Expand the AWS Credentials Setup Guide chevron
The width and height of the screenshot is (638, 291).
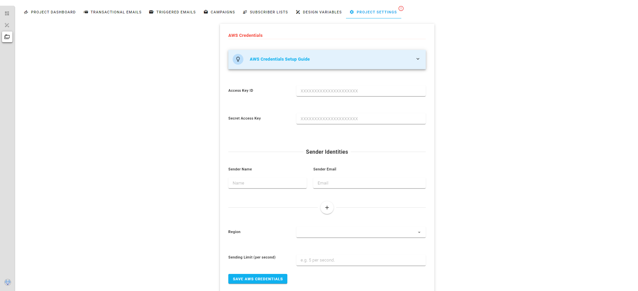418,59
